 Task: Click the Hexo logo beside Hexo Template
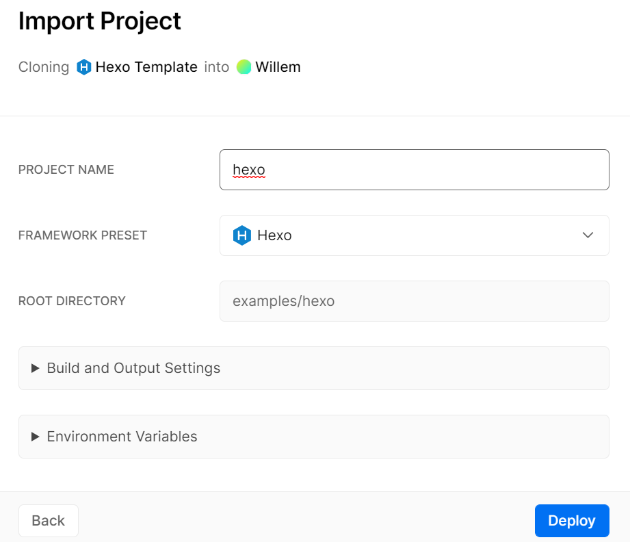tap(83, 67)
